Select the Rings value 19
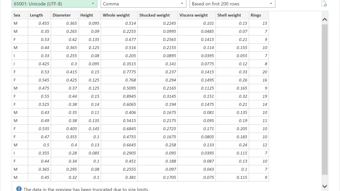 point(259,96)
